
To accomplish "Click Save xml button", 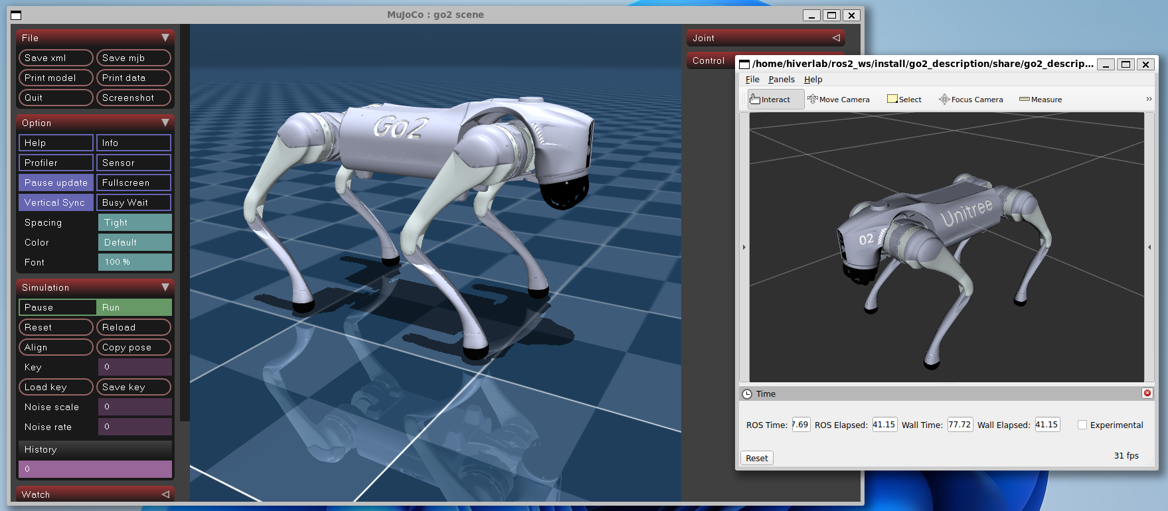I will (56, 58).
